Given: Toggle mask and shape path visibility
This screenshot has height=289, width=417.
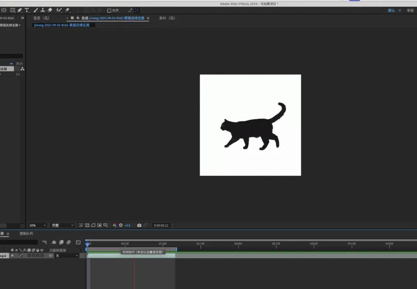Looking at the screenshot, I should [93, 225].
